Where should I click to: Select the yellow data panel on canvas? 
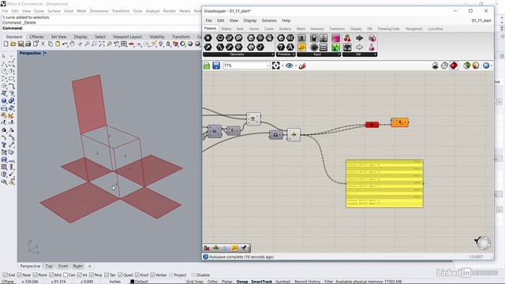pyautogui.click(x=384, y=184)
